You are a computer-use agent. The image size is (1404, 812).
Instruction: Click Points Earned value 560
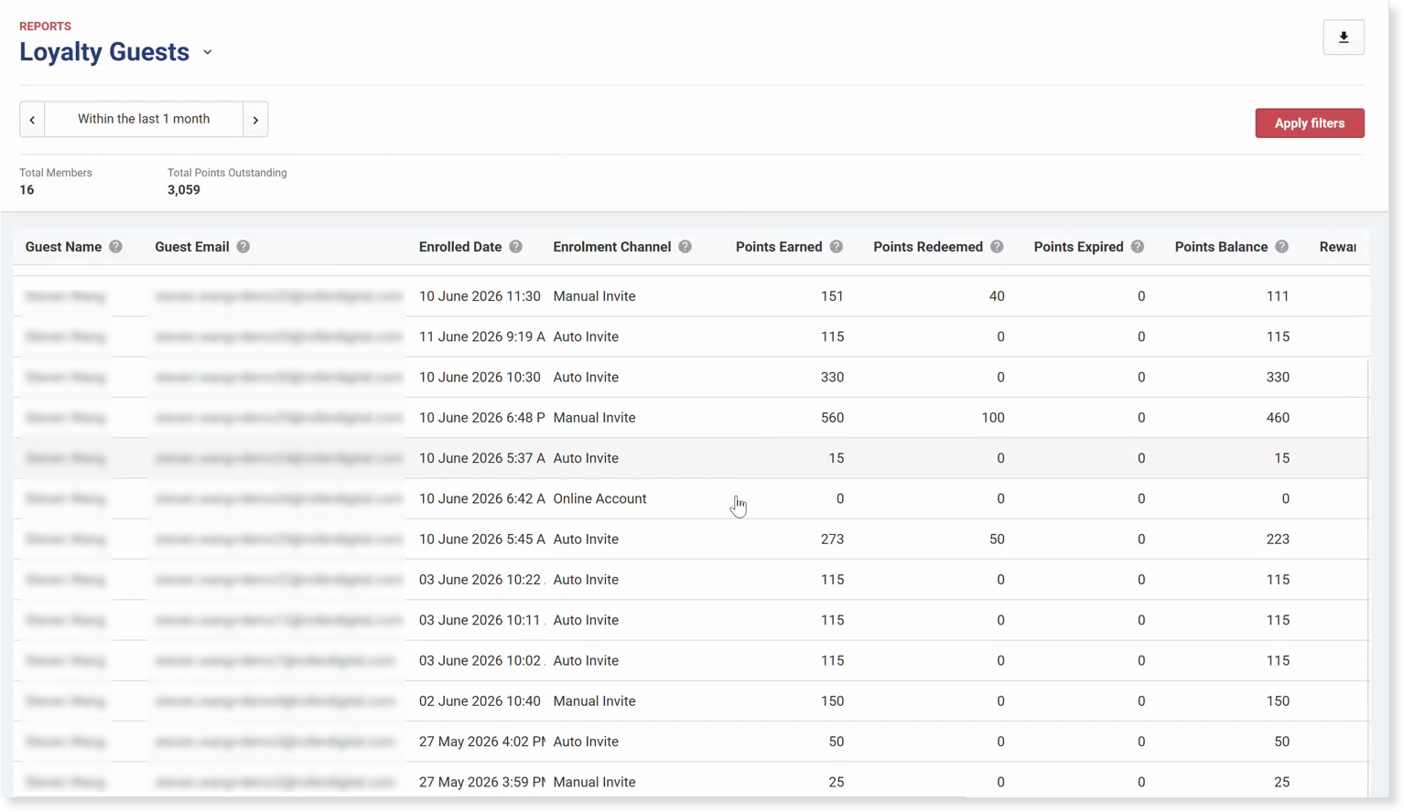point(832,418)
